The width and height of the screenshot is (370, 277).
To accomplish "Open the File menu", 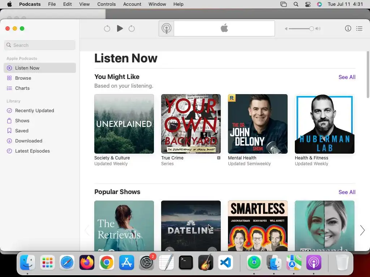I will click(52, 4).
